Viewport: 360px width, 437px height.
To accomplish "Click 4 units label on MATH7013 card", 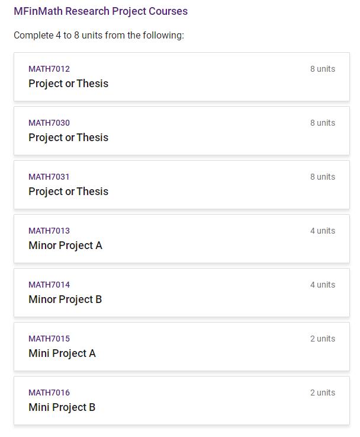I will (x=323, y=231).
